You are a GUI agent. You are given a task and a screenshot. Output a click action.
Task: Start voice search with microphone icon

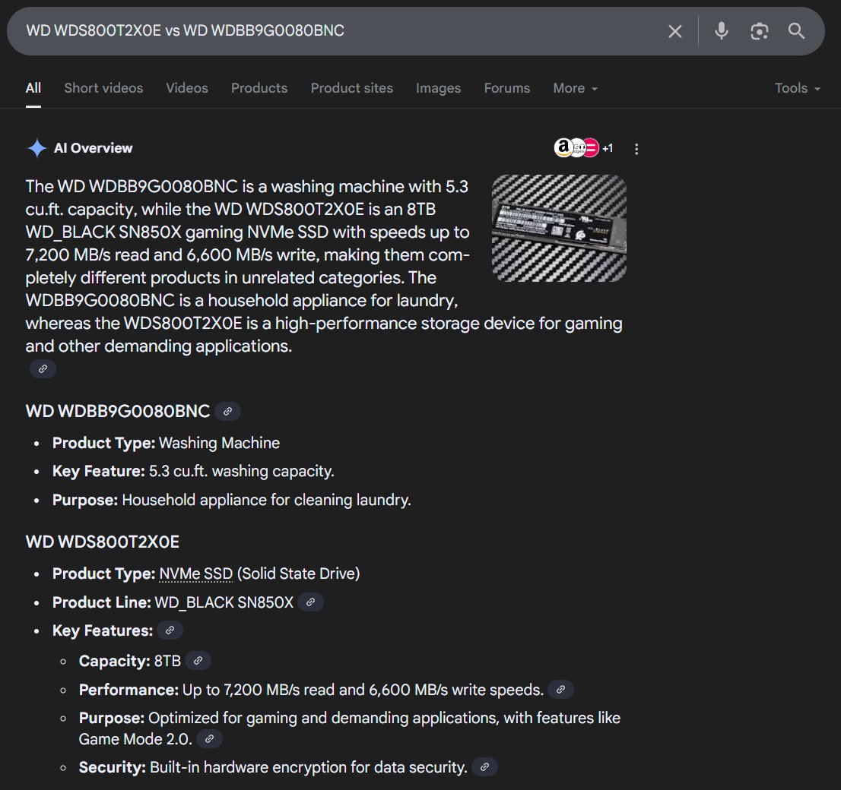pos(721,31)
